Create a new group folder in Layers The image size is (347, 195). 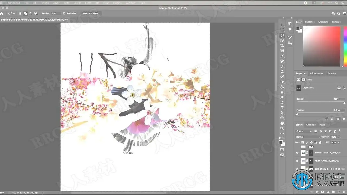333,192
